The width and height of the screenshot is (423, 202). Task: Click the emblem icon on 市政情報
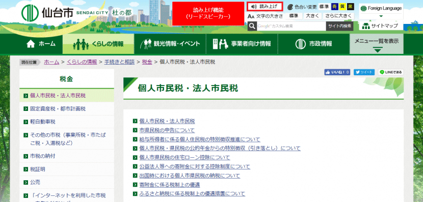[x=301, y=44]
